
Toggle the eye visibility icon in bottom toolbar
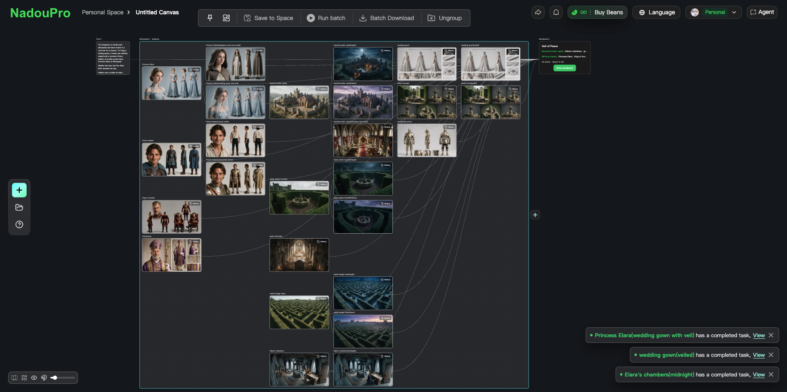coord(34,378)
